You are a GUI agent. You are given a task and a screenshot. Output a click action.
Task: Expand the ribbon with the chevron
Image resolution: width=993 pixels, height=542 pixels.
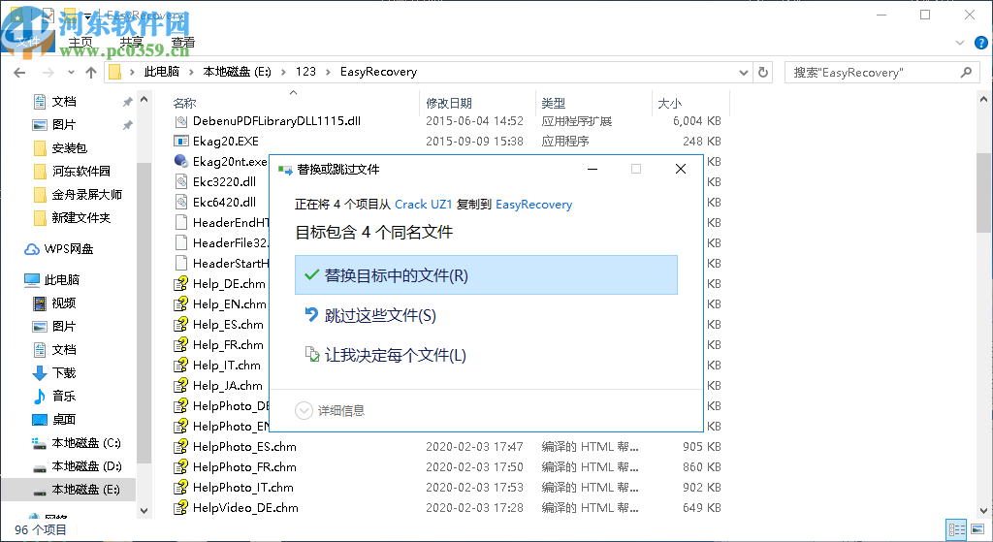[x=960, y=43]
